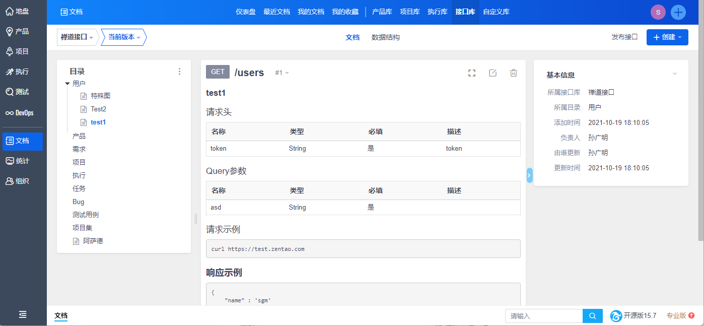Click the blue 创建 button
Image resolution: width=704 pixels, height=326 pixels.
[x=667, y=37]
